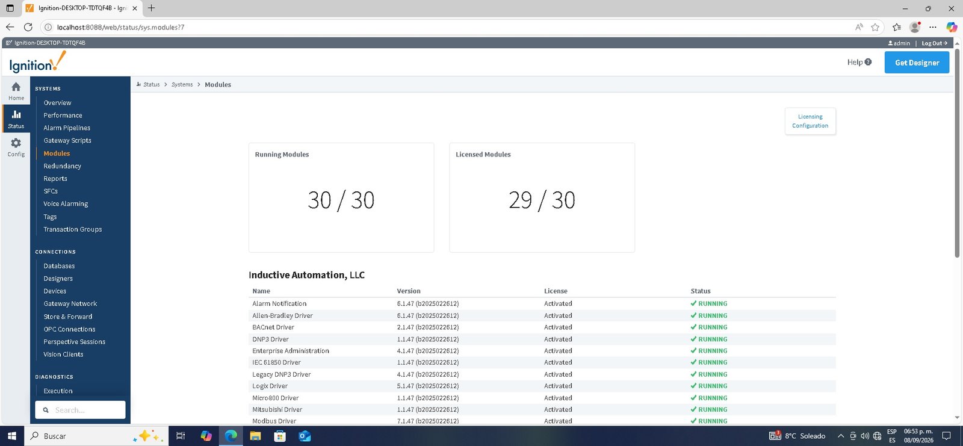Open the browser profile avatar
Image resolution: width=963 pixels, height=446 pixels.
(x=915, y=27)
